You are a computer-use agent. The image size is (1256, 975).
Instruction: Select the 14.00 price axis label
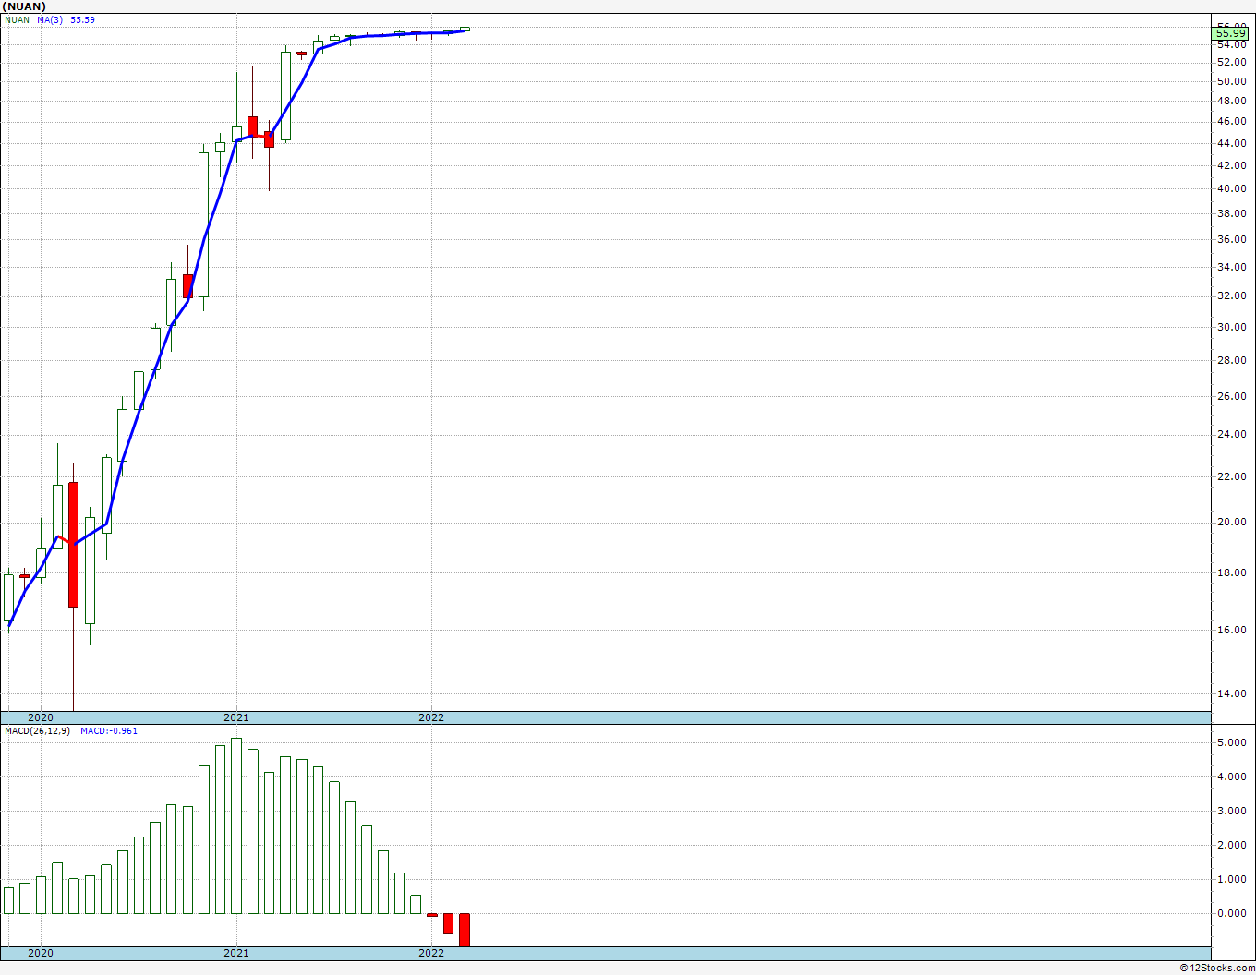tap(1232, 693)
